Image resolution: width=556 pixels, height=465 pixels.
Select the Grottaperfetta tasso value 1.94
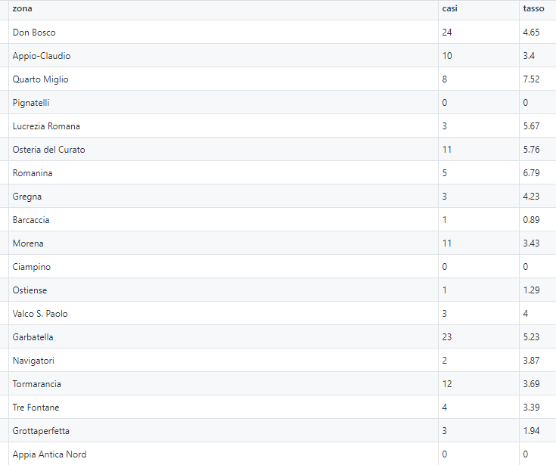click(531, 431)
